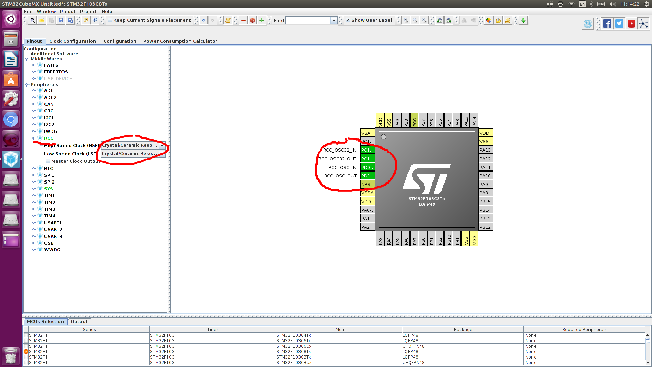Select the STM32F103CBUx row checkbox
The image size is (652, 367).
pyautogui.click(x=26, y=362)
